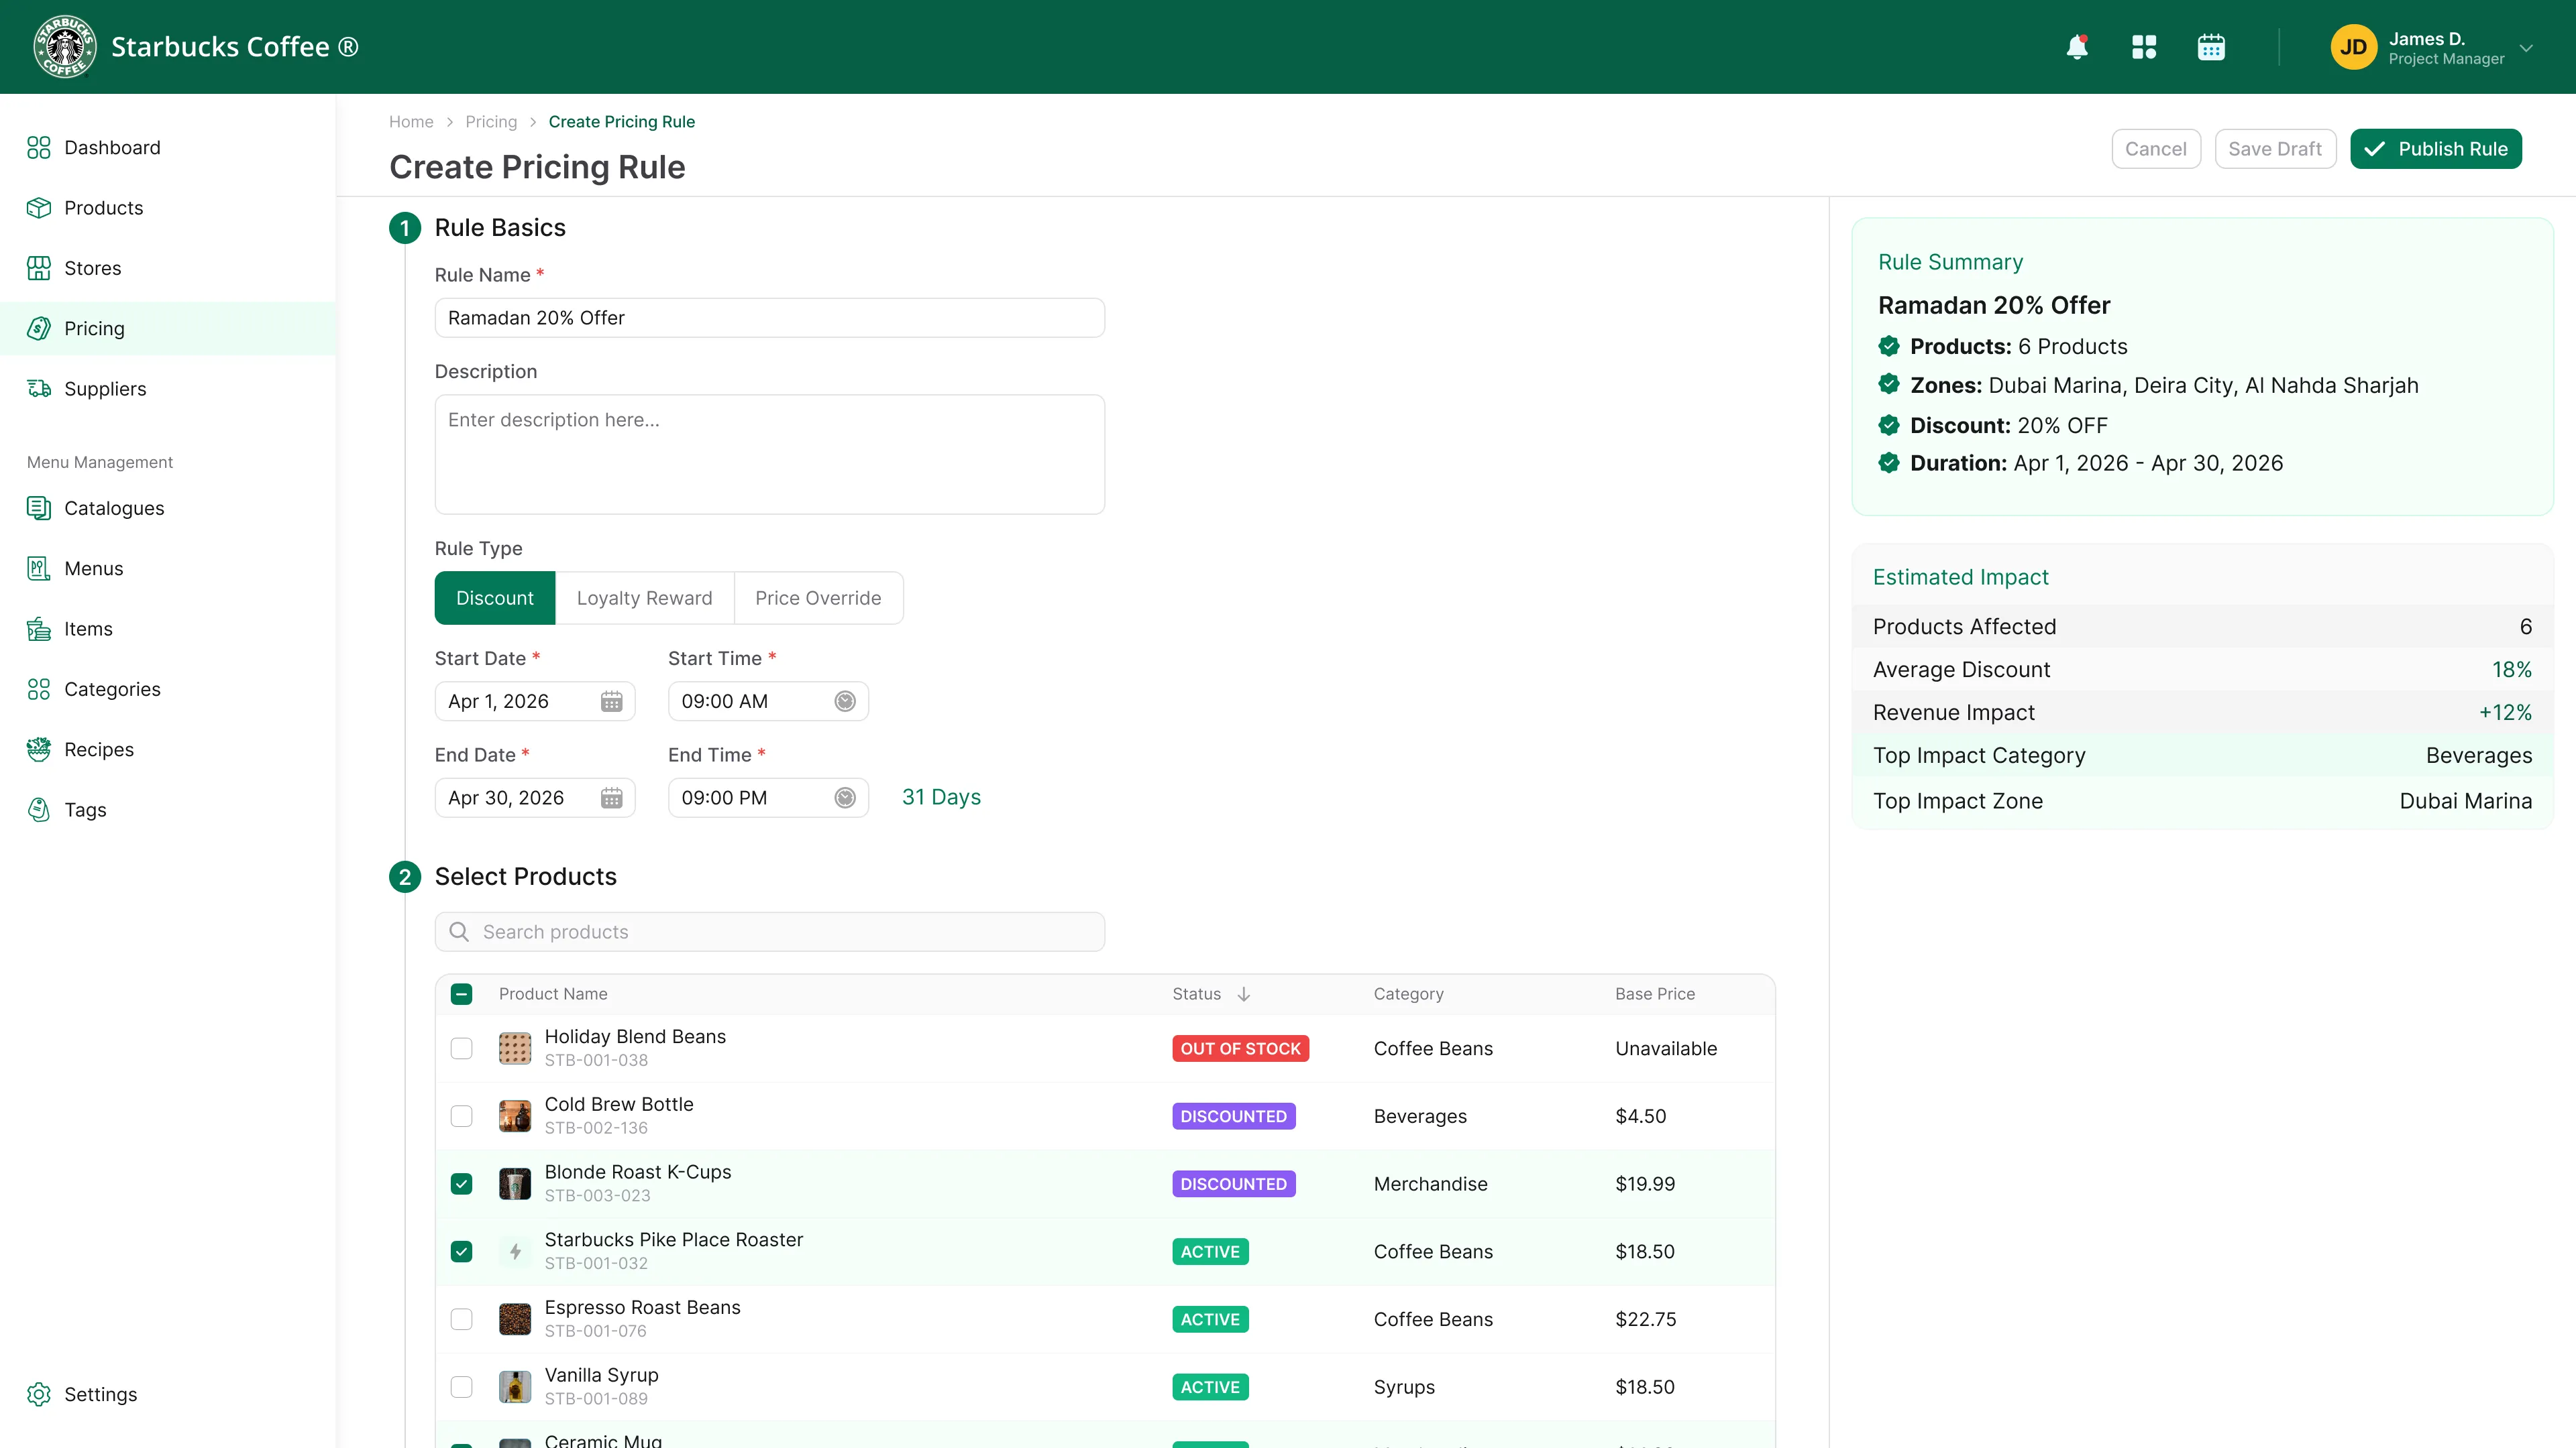Click the Publish Rule button
Image resolution: width=2576 pixels, height=1448 pixels.
pyautogui.click(x=2436, y=149)
